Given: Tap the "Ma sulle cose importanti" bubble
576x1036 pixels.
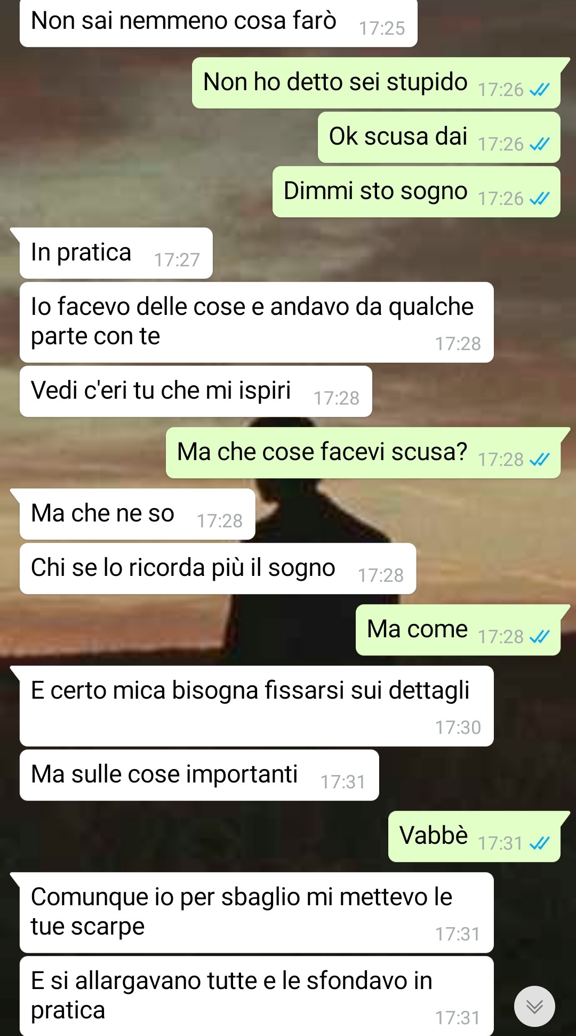Looking at the screenshot, I should click(199, 775).
